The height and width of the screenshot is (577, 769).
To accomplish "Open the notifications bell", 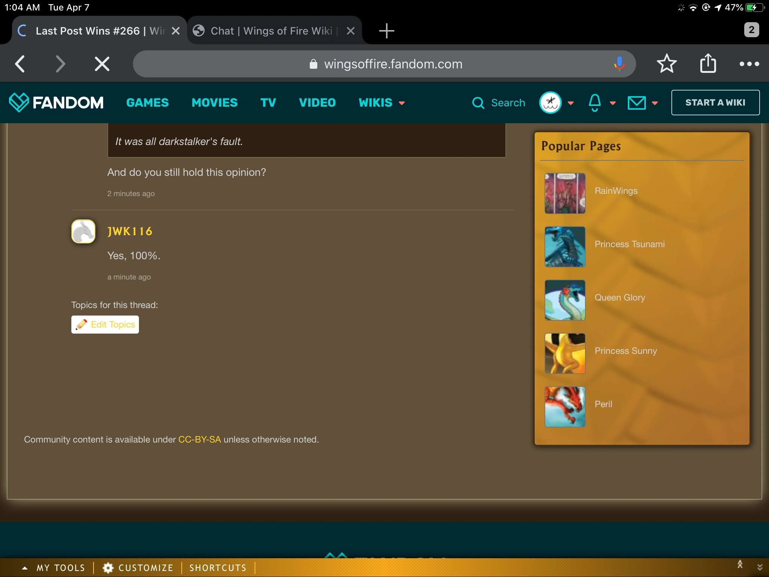I will tap(595, 103).
